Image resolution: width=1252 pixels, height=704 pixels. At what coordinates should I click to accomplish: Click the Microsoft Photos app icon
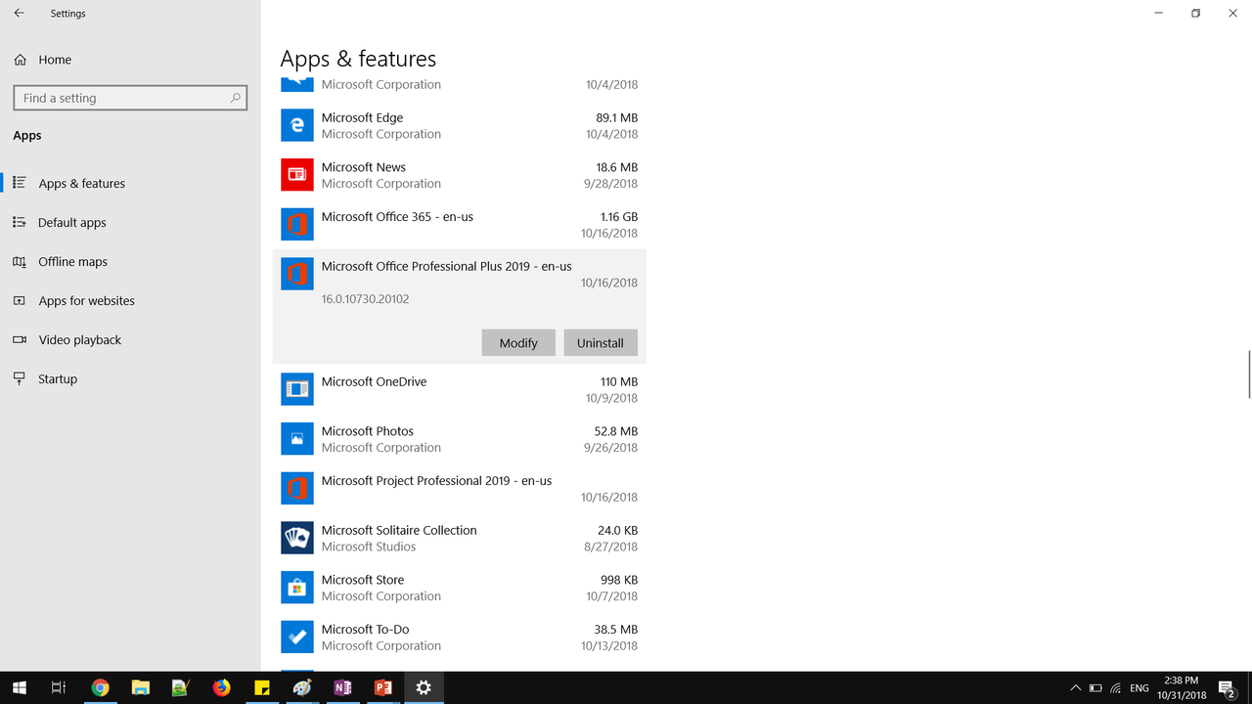[297, 439]
